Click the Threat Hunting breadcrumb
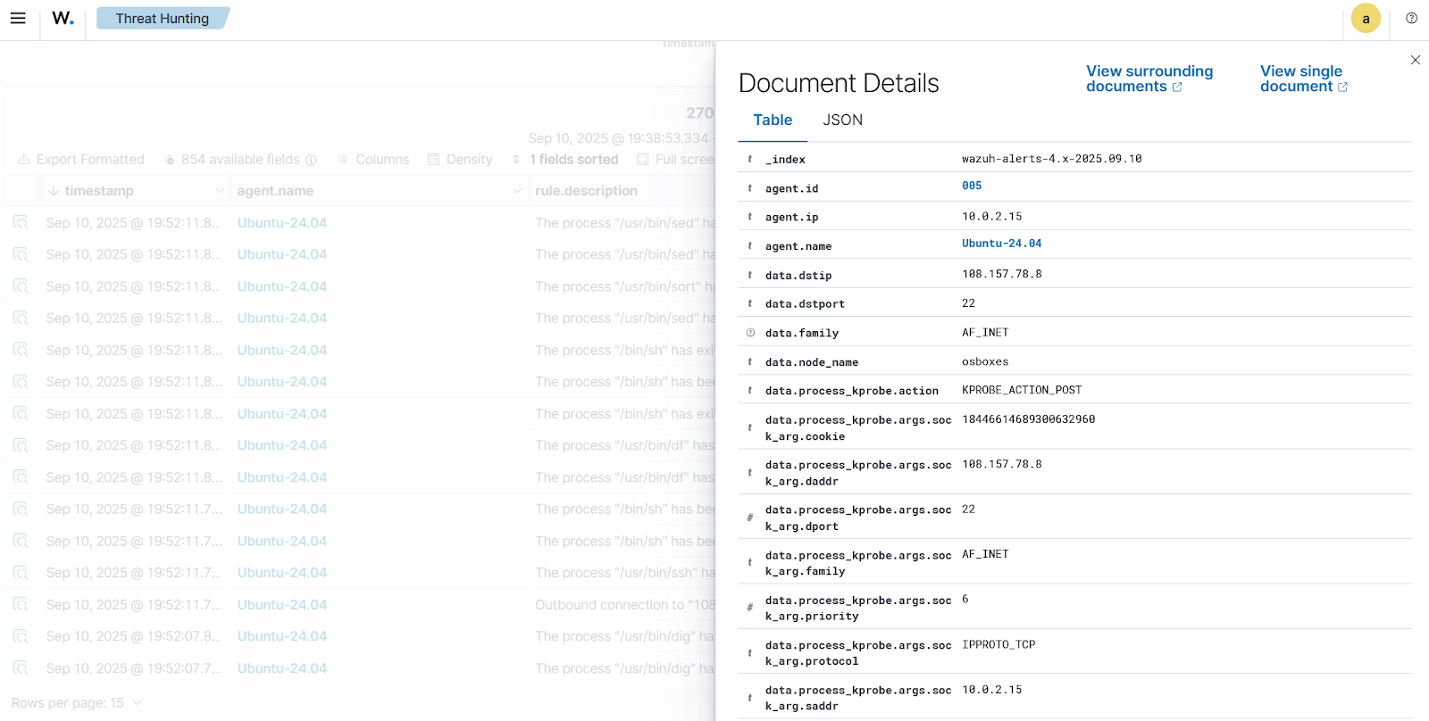The width and height of the screenshot is (1429, 721). point(162,19)
